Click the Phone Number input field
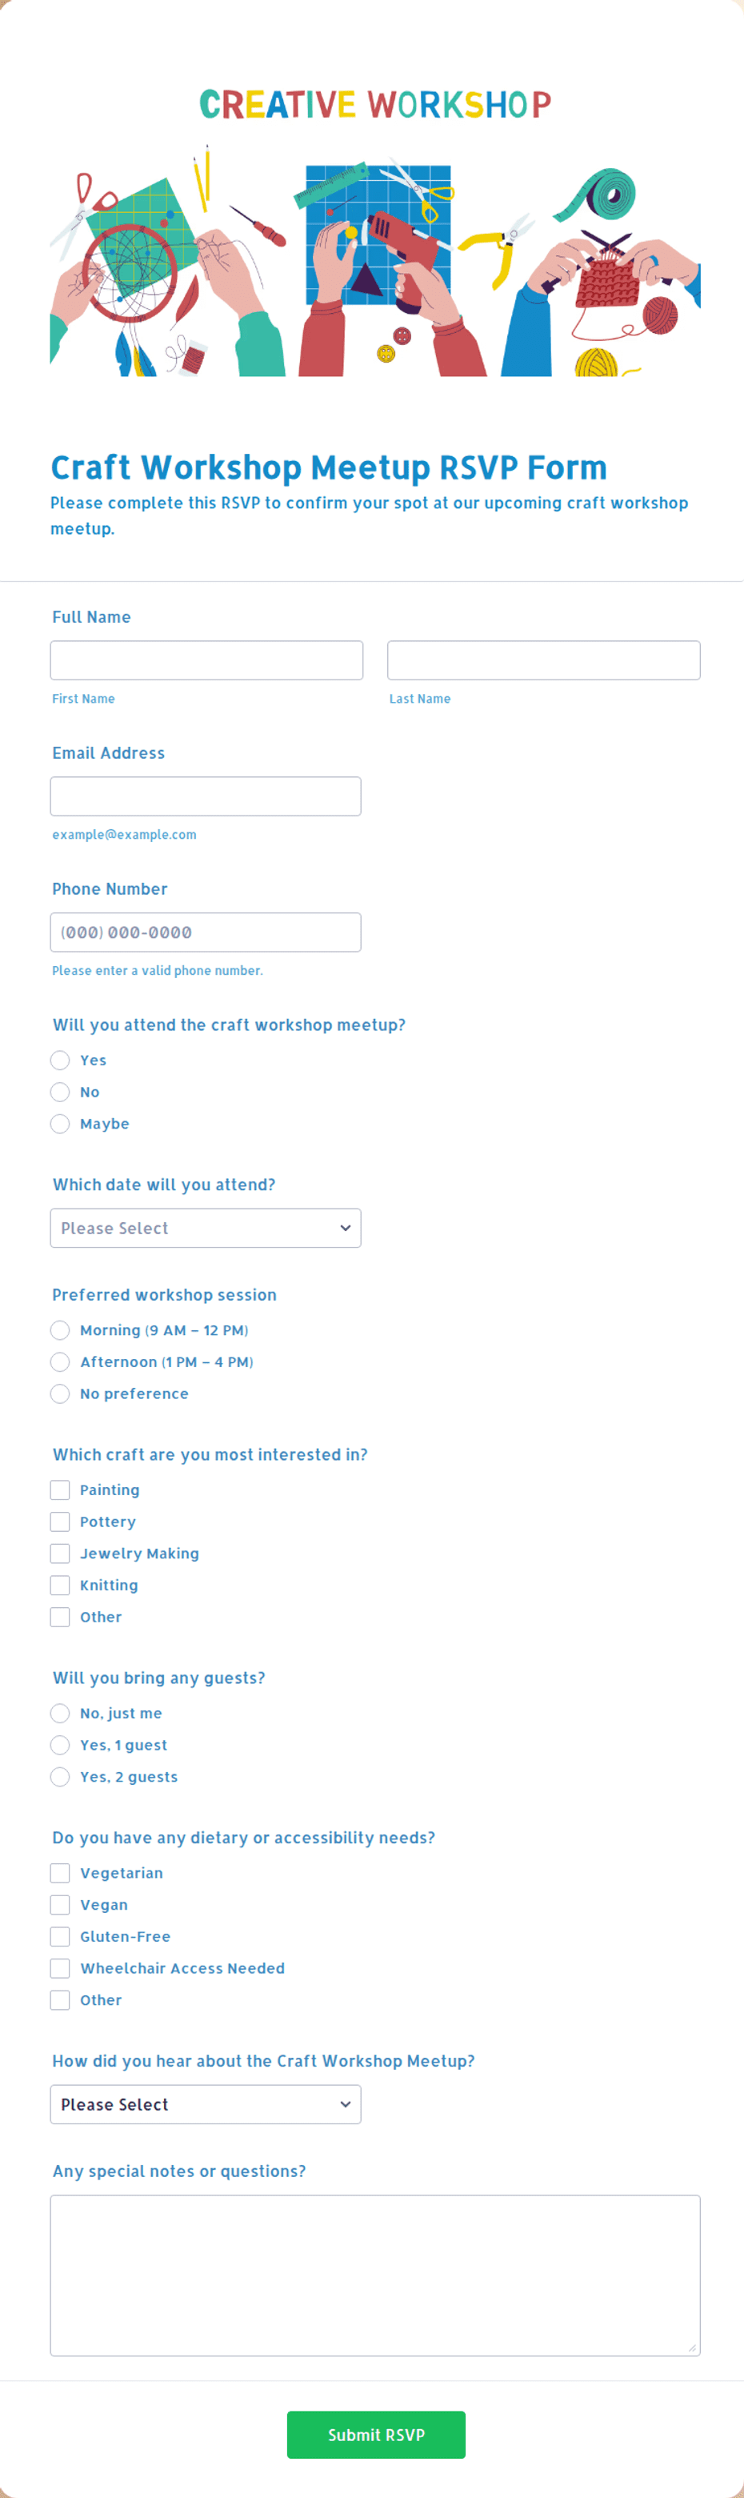 [206, 932]
